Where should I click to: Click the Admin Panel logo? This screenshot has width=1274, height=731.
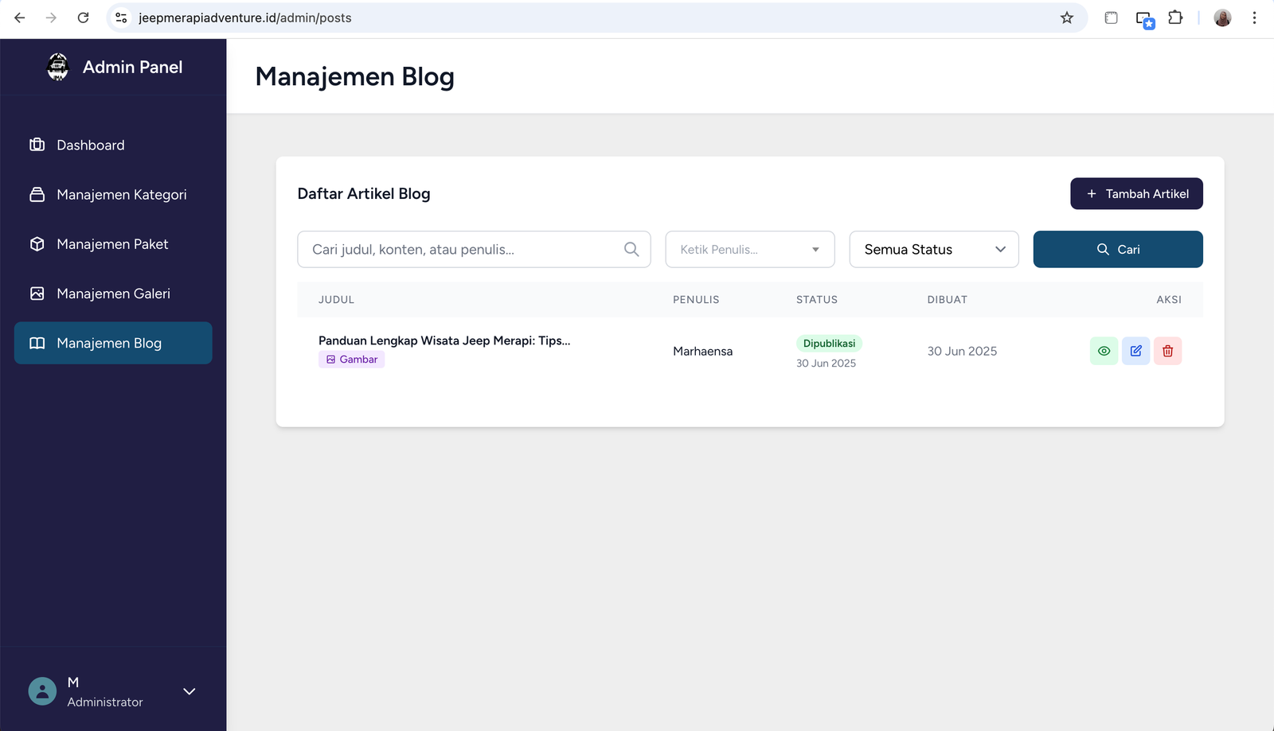coord(58,67)
